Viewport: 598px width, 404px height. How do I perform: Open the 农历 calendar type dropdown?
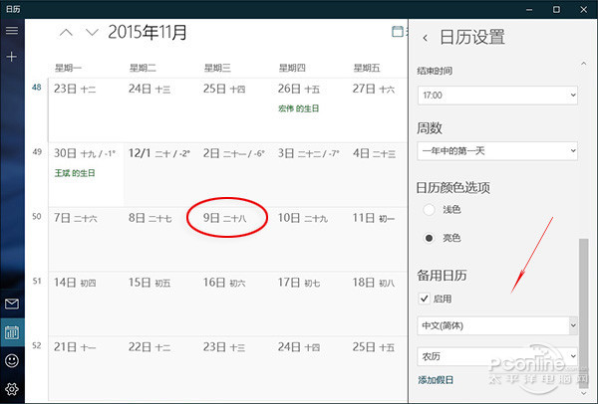pos(497,356)
